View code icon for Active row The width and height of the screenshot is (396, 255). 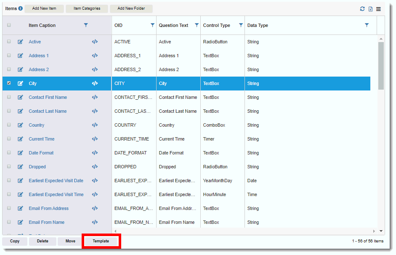pos(95,42)
